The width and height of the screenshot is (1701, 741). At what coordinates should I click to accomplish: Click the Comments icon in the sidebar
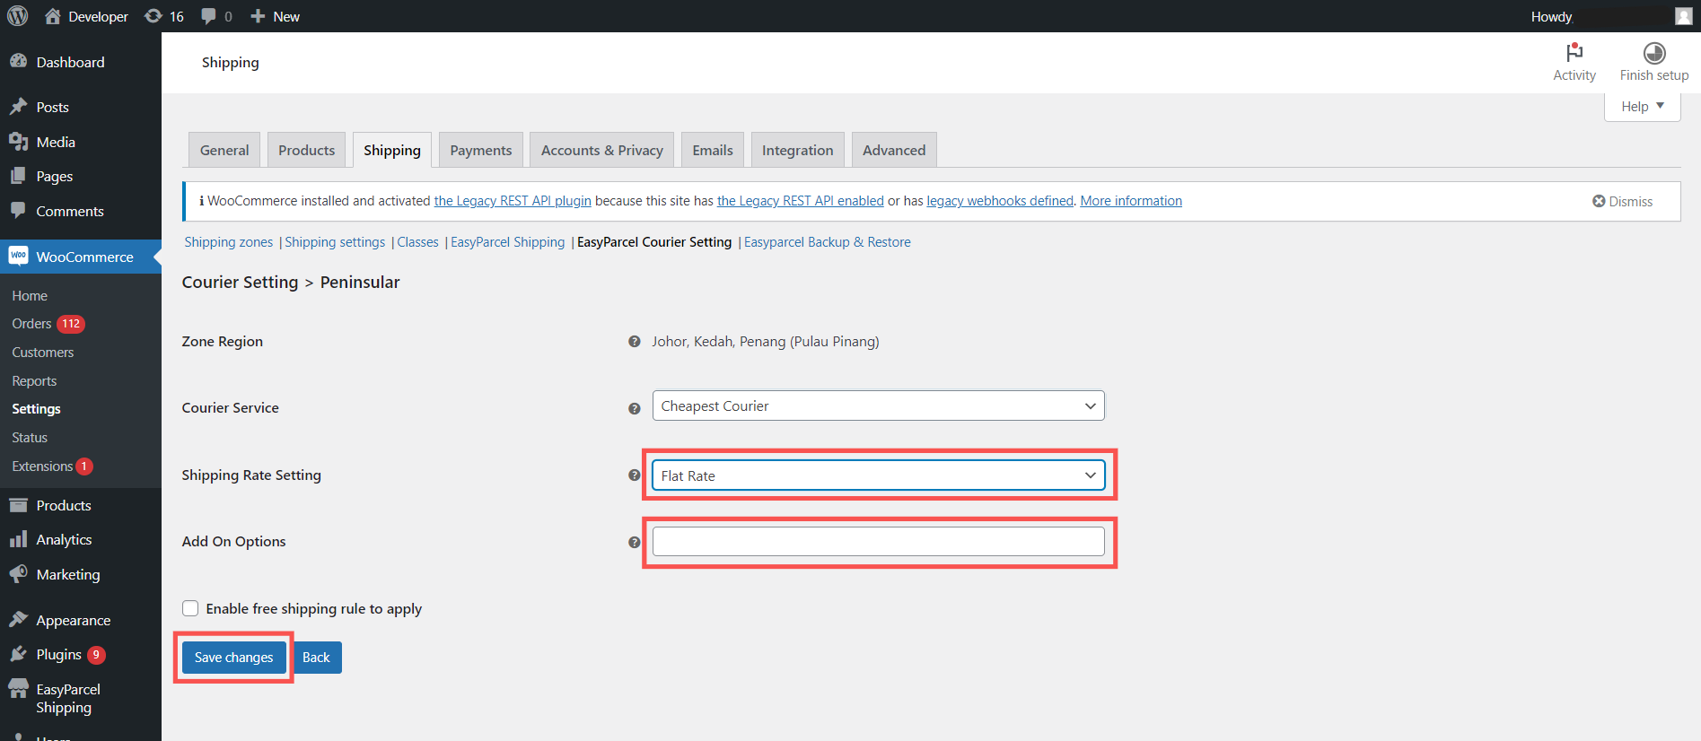click(18, 210)
